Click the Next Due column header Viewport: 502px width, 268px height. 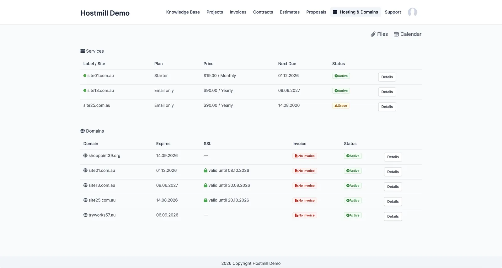coord(287,64)
